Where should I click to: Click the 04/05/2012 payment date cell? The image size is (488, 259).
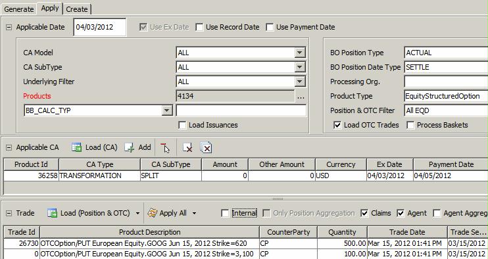451,176
